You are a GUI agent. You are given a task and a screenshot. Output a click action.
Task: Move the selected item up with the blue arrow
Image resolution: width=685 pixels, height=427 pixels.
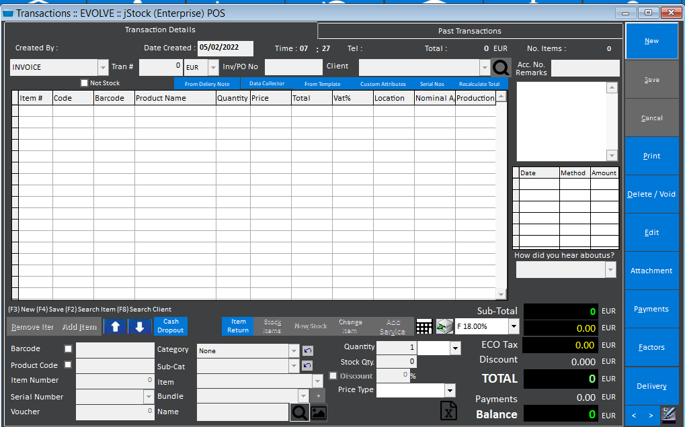115,326
